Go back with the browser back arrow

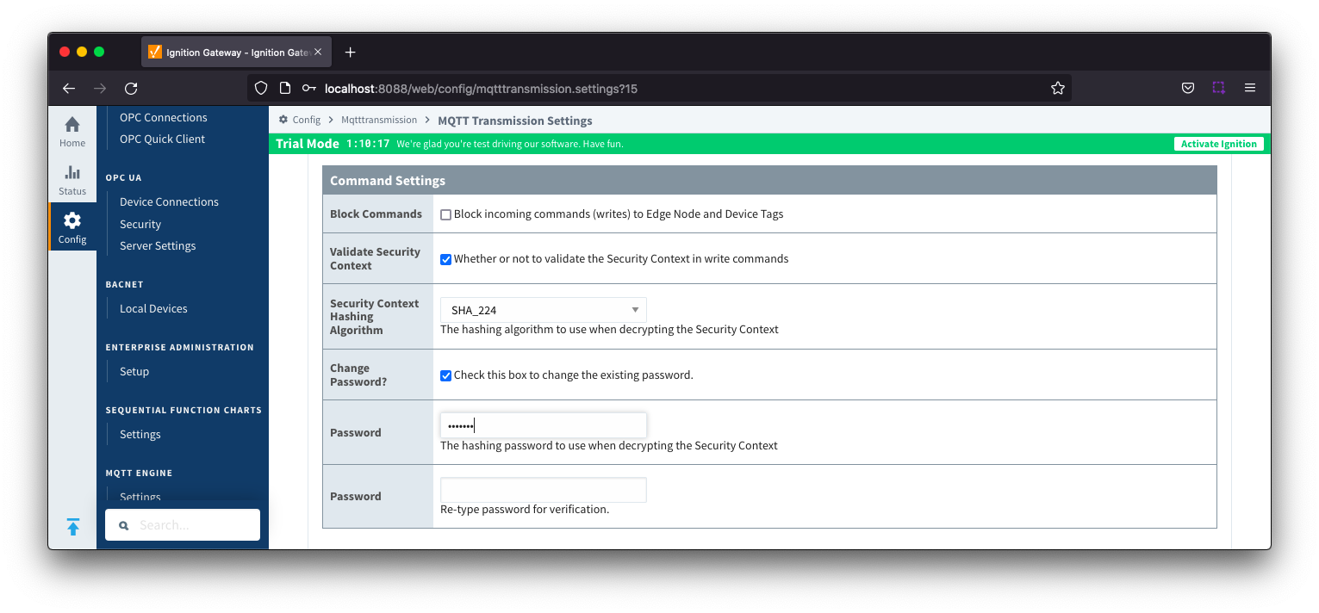[x=69, y=88]
